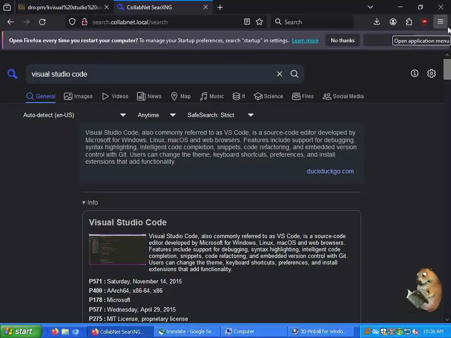Open the tracking protection shield icon
451x338 pixels.
pyautogui.click(x=72, y=22)
